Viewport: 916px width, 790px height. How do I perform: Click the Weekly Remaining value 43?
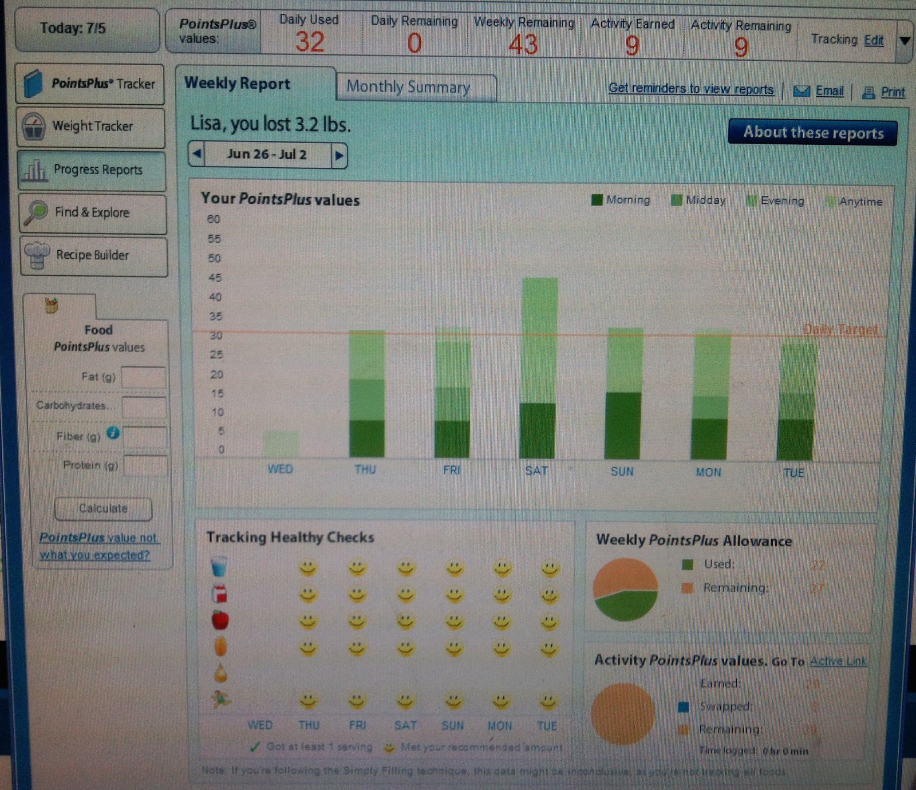point(523,45)
